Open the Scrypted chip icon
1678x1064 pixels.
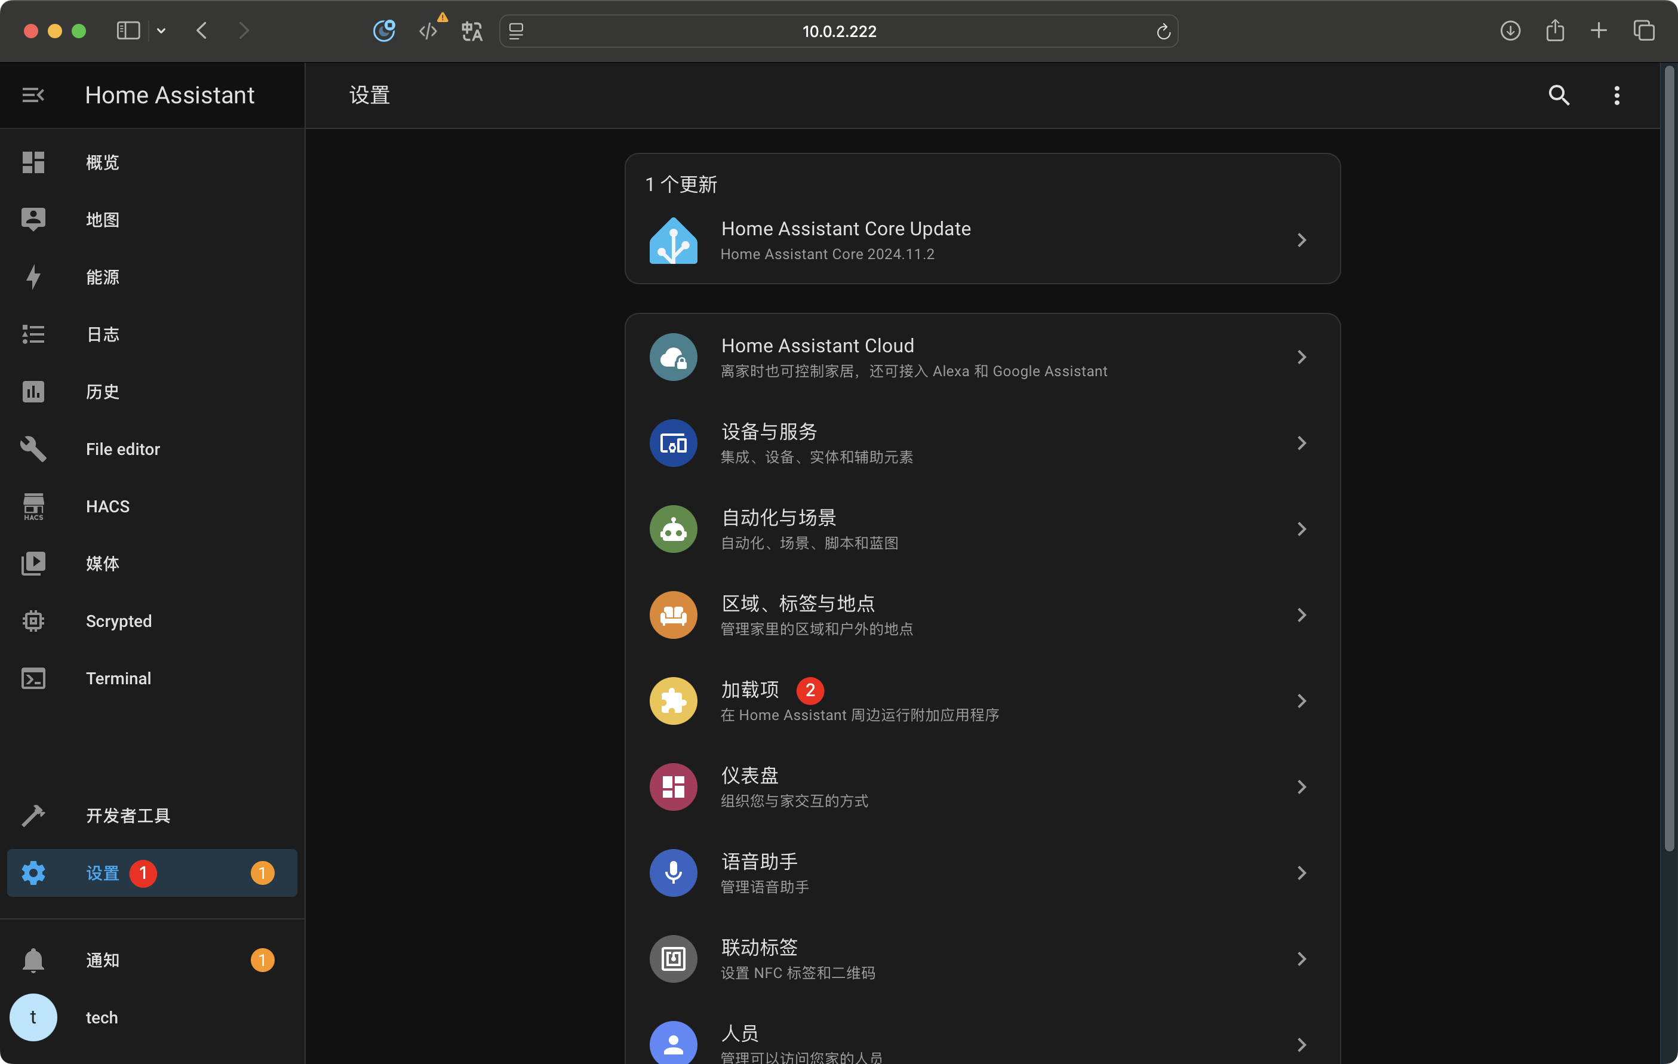coord(33,621)
